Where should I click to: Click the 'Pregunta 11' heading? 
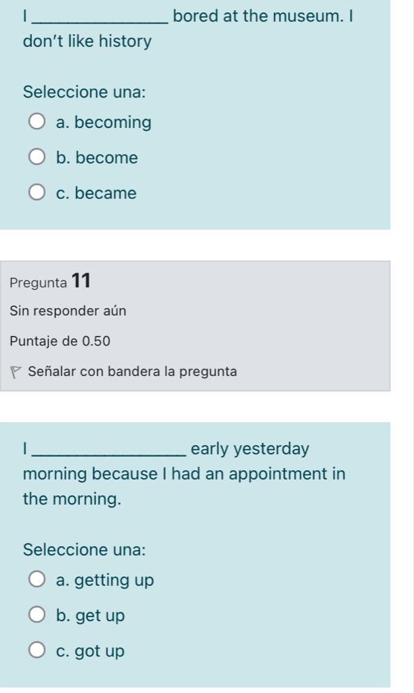click(x=50, y=281)
